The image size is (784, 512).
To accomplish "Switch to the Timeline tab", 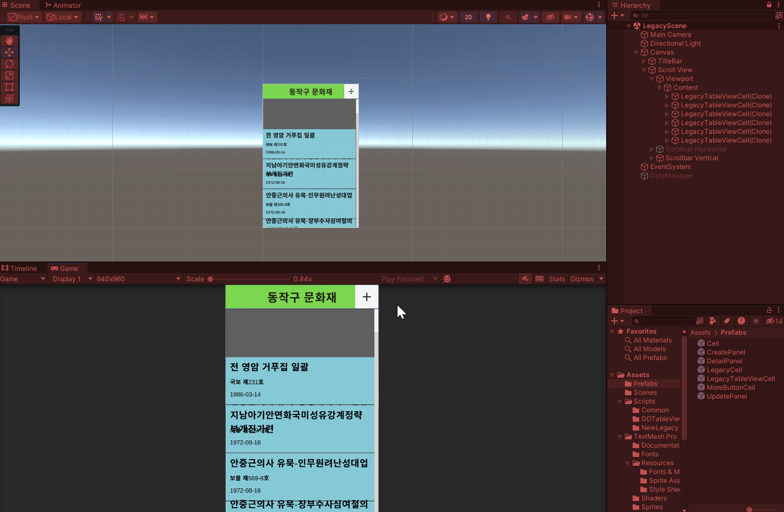I will point(19,268).
